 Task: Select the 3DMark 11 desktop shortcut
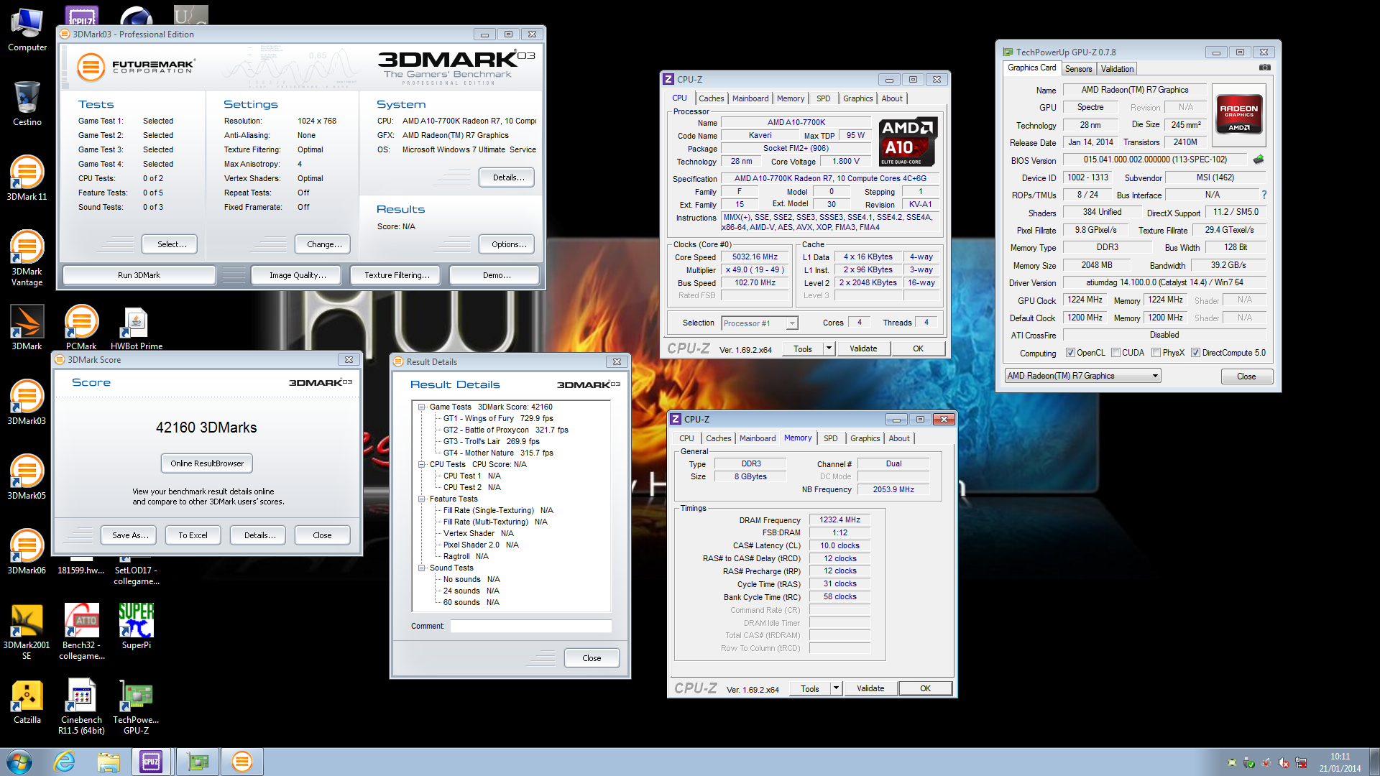tap(27, 178)
